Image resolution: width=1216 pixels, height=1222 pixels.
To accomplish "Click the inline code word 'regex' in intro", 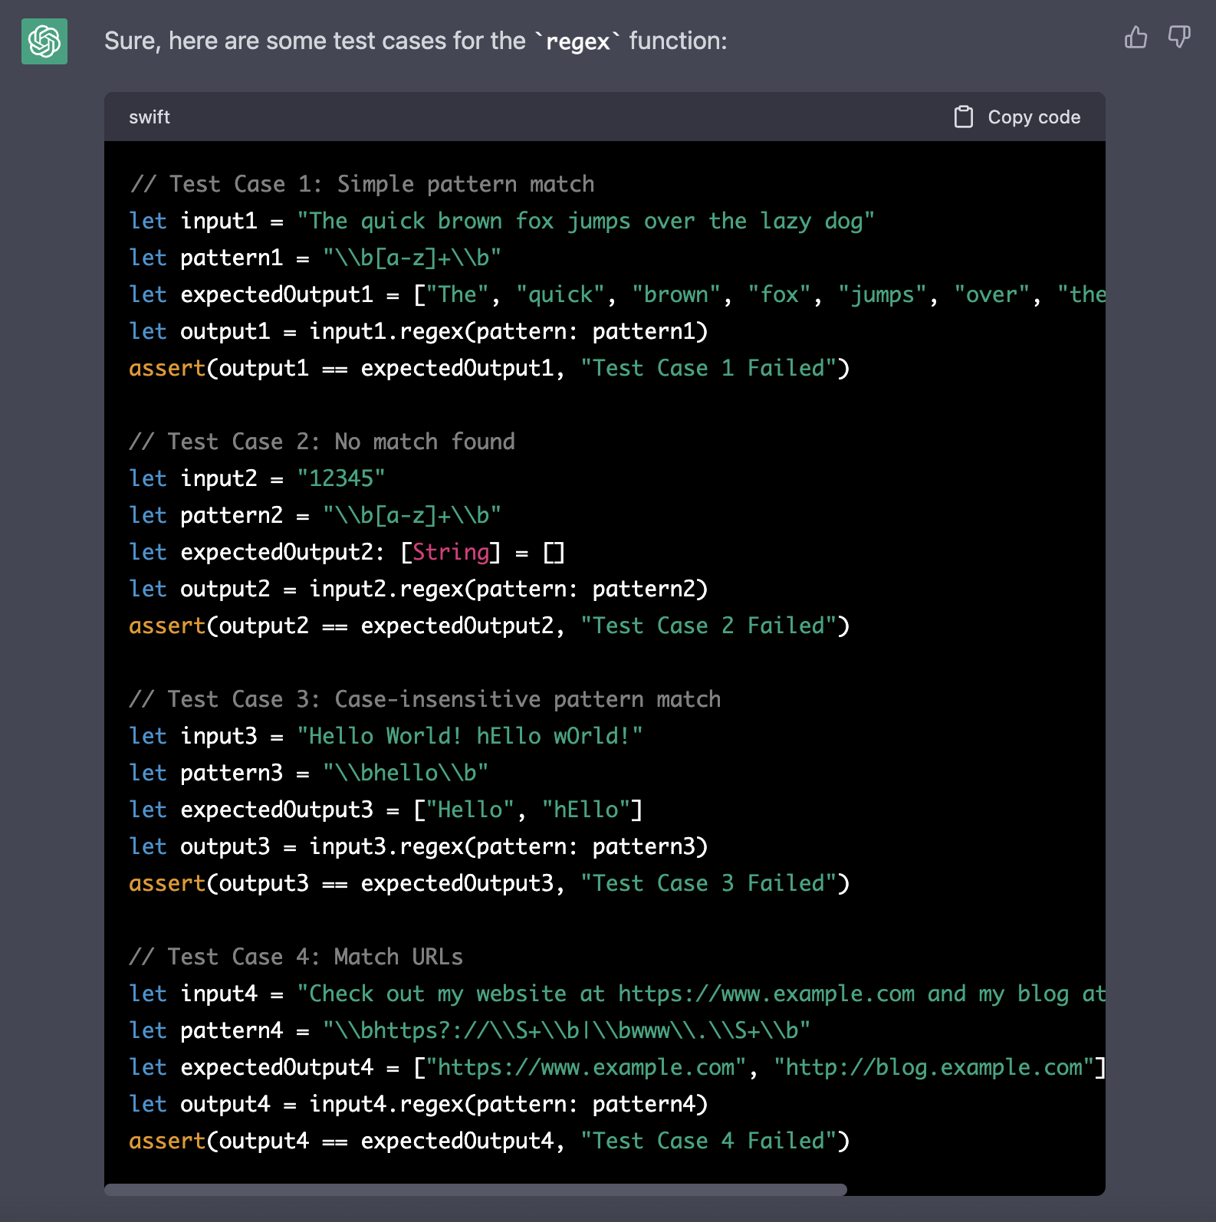I will pyautogui.click(x=577, y=41).
